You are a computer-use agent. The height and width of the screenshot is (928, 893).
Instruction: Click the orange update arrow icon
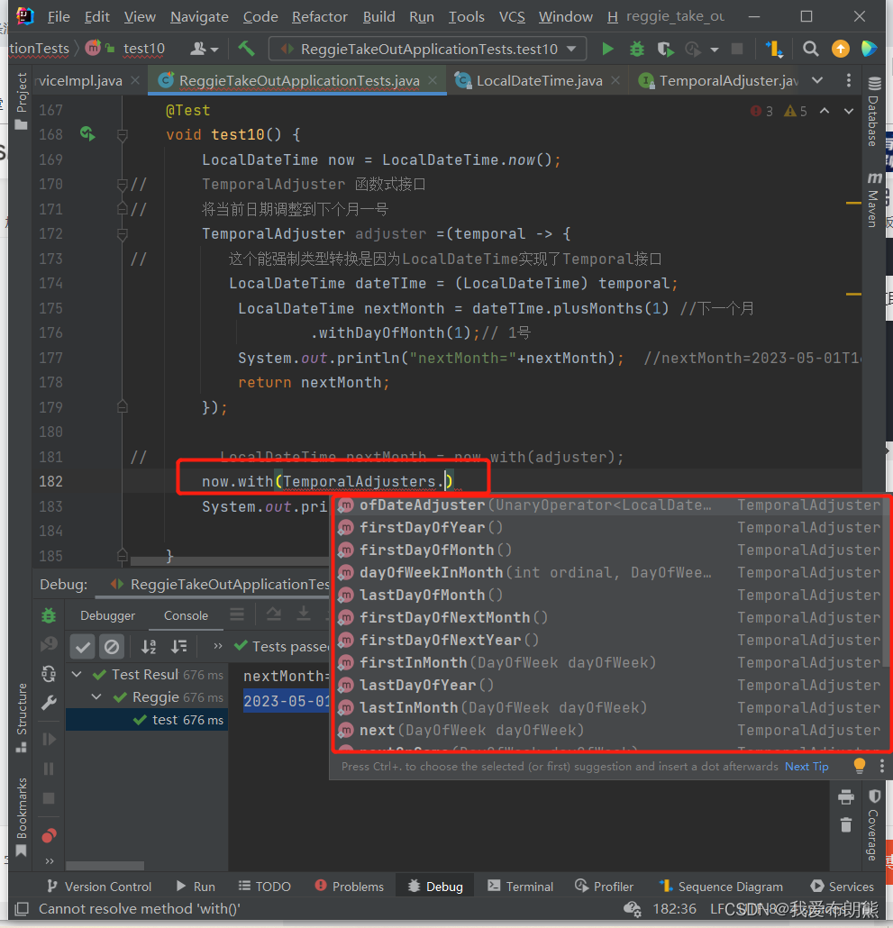coord(841,49)
